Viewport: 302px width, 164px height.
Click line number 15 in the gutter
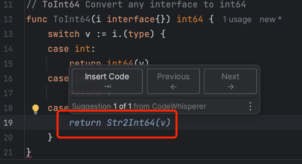click(9, 64)
